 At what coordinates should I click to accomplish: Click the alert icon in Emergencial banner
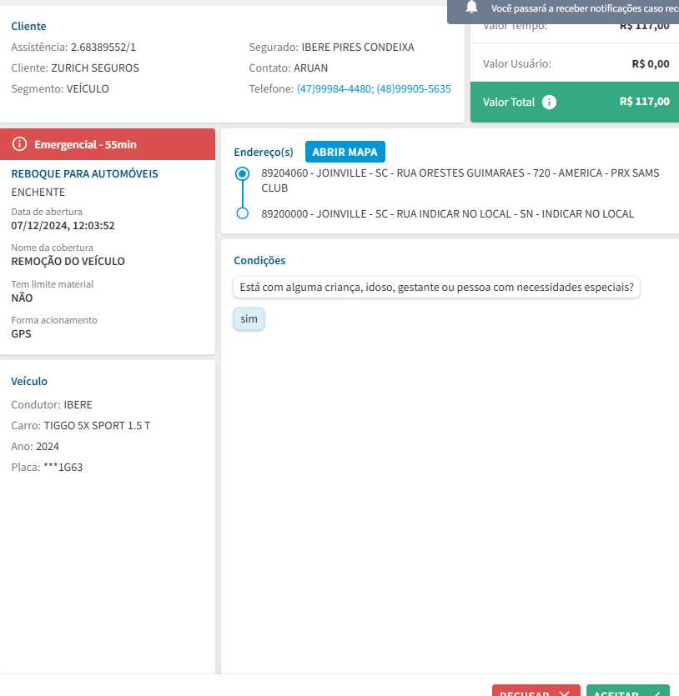(20, 145)
